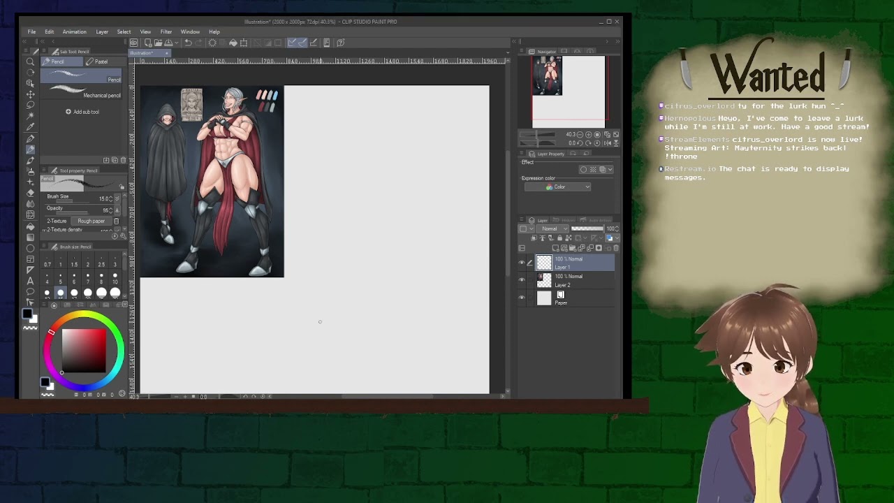The width and height of the screenshot is (894, 503).
Task: Click the Clear layer icon in command bar
Action: click(x=212, y=43)
